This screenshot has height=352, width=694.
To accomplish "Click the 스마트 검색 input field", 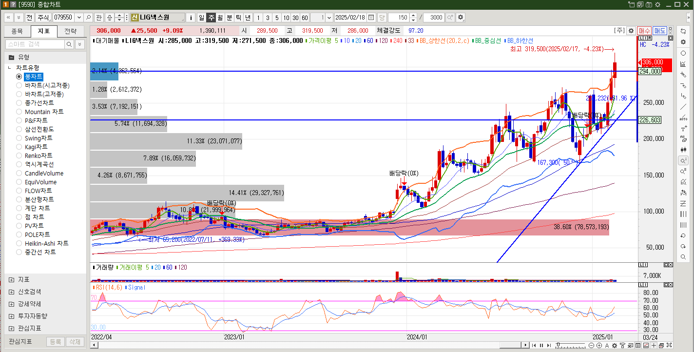I will tap(35, 44).
